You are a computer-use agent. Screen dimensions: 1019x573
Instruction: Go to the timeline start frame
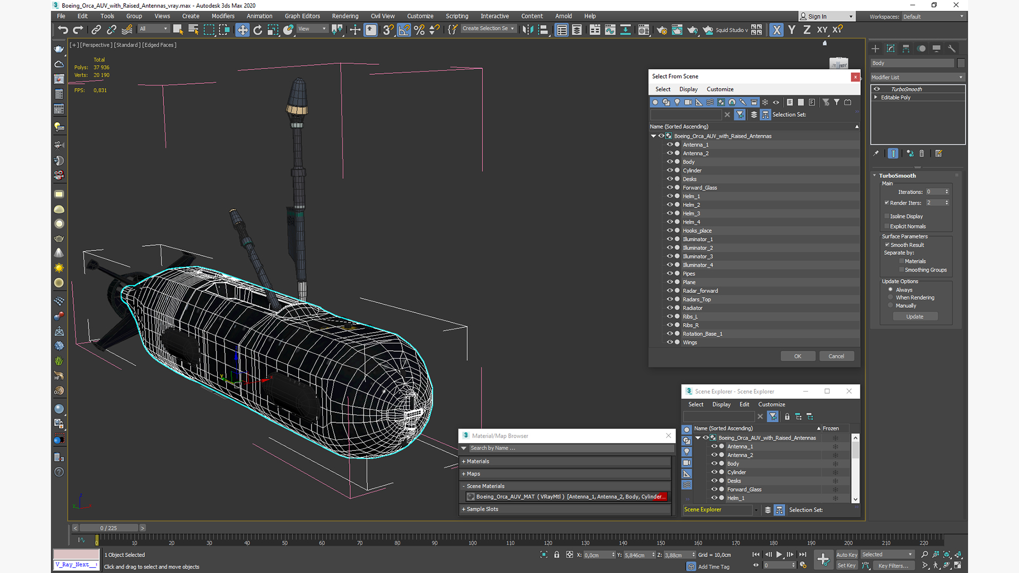click(756, 554)
